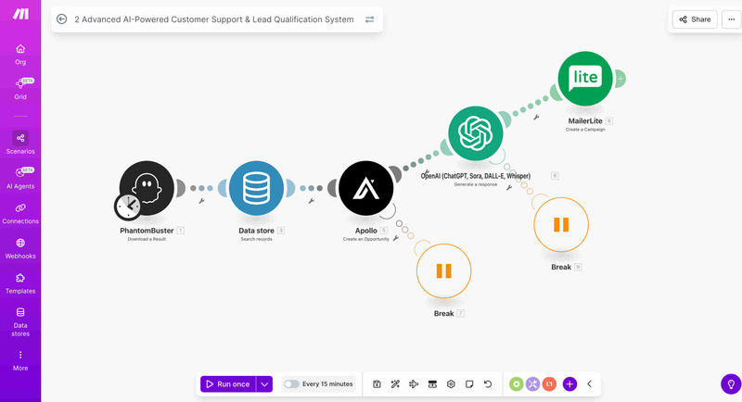The width and height of the screenshot is (742, 402).
Task: Add a note with the notes icon
Action: click(x=469, y=384)
